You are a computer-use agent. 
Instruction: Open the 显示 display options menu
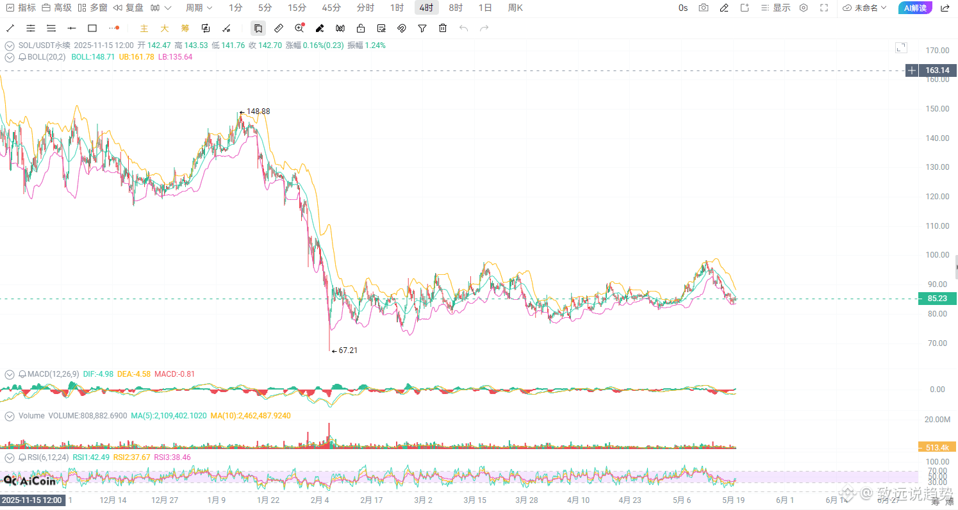[775, 8]
